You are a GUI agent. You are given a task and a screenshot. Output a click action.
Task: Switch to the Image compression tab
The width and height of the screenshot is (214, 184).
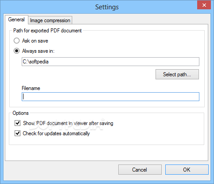pos(50,20)
